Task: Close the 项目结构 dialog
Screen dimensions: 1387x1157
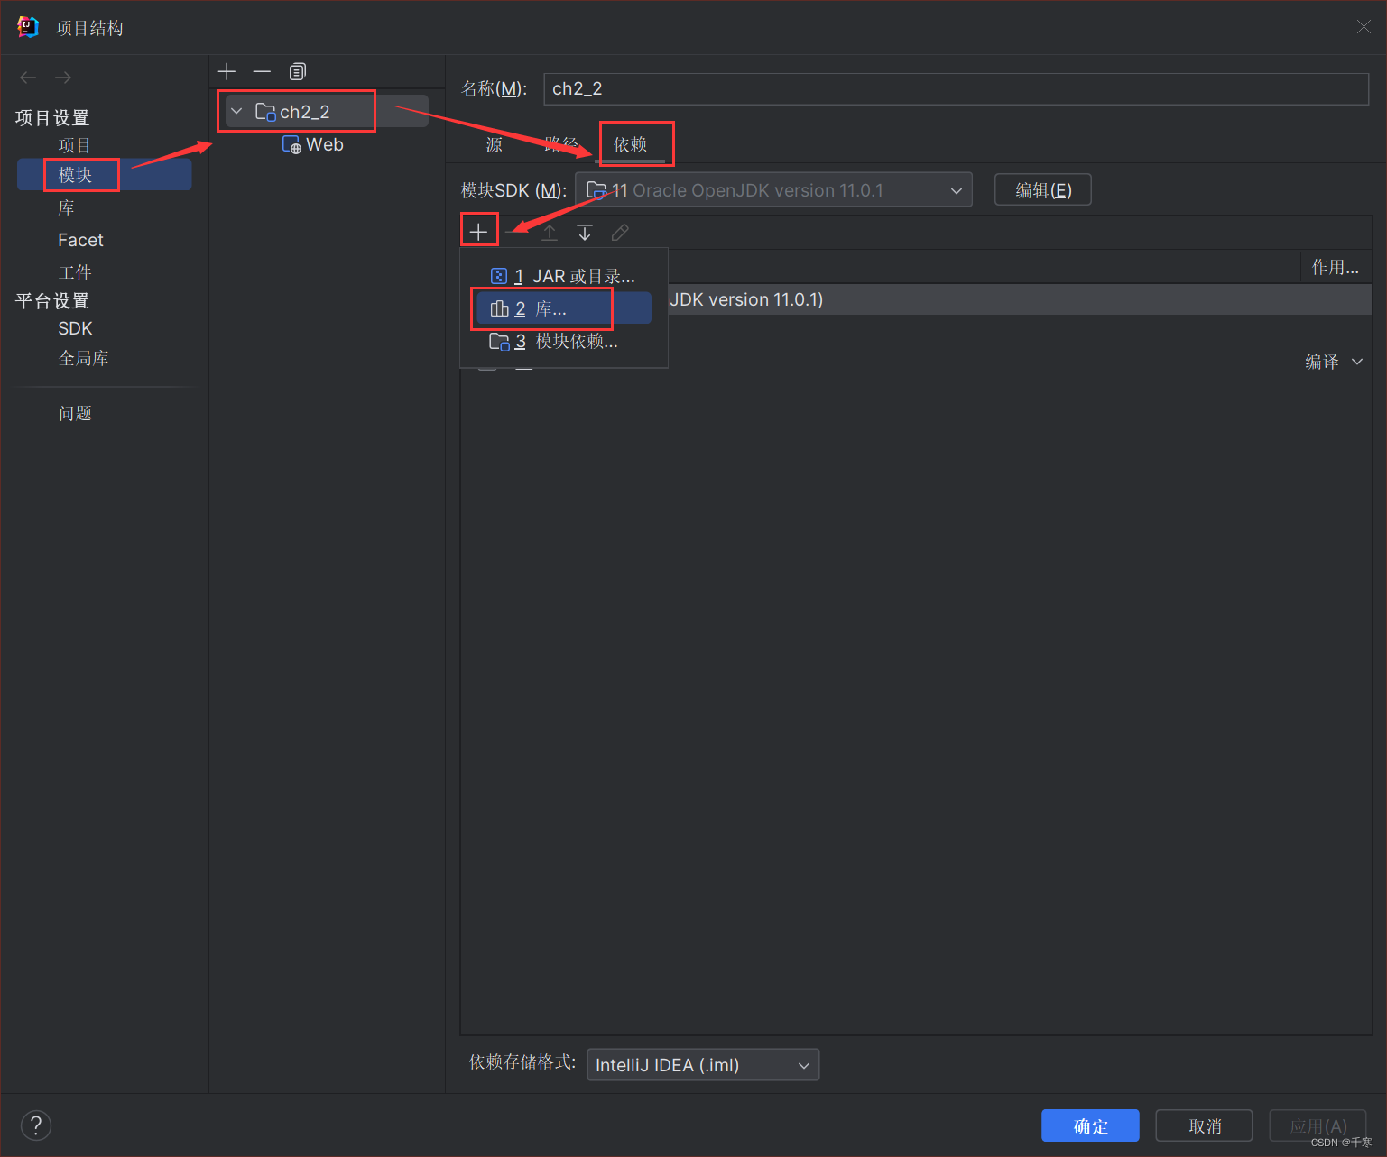Action: point(1363,27)
